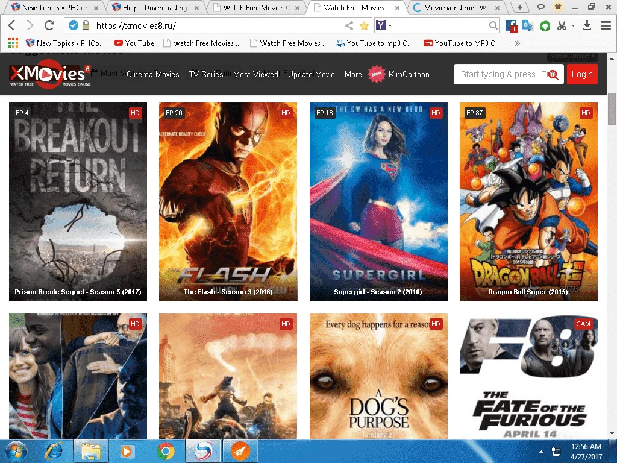Open The Flash Season 3 poster
Screen dimensions: 617x463
coord(228,201)
